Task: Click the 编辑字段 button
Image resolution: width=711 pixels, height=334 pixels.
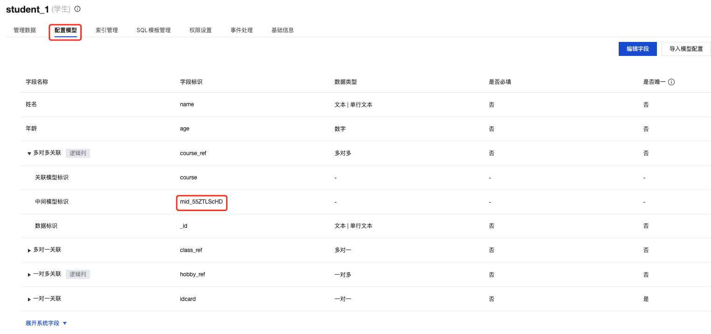Action: 637,48
